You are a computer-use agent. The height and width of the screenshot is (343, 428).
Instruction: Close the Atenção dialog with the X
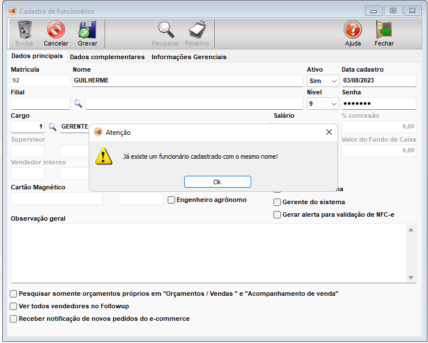[329, 132]
